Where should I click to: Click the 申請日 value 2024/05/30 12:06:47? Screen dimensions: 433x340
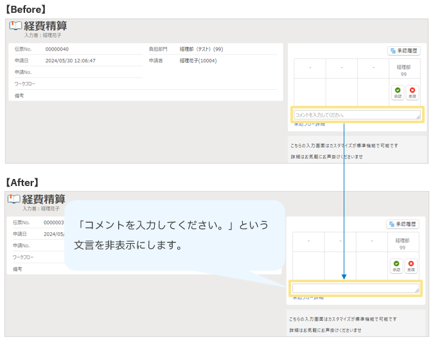(x=71, y=60)
